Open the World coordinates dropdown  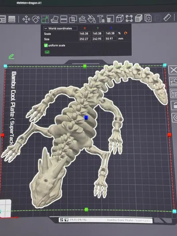pos(61,28)
